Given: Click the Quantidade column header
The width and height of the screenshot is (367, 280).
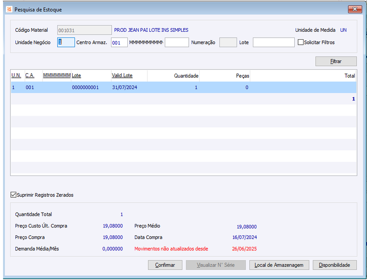Looking at the screenshot, I should coord(186,76).
